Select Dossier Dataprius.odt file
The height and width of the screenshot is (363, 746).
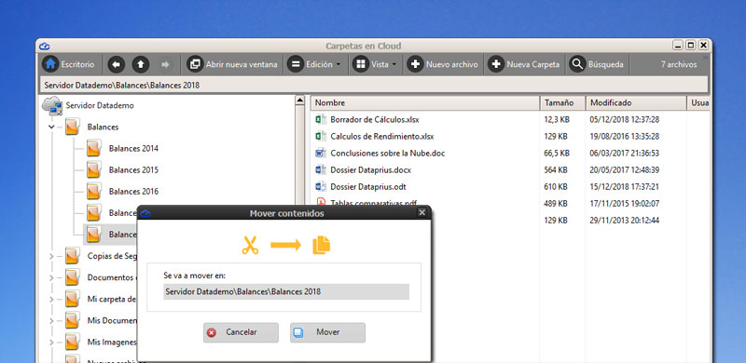click(368, 187)
